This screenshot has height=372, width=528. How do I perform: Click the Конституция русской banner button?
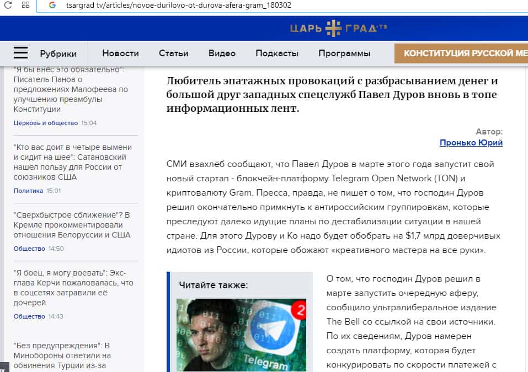461,53
